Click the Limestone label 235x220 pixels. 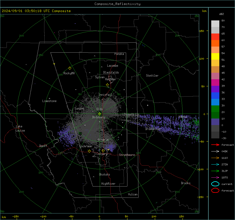tap(49, 101)
